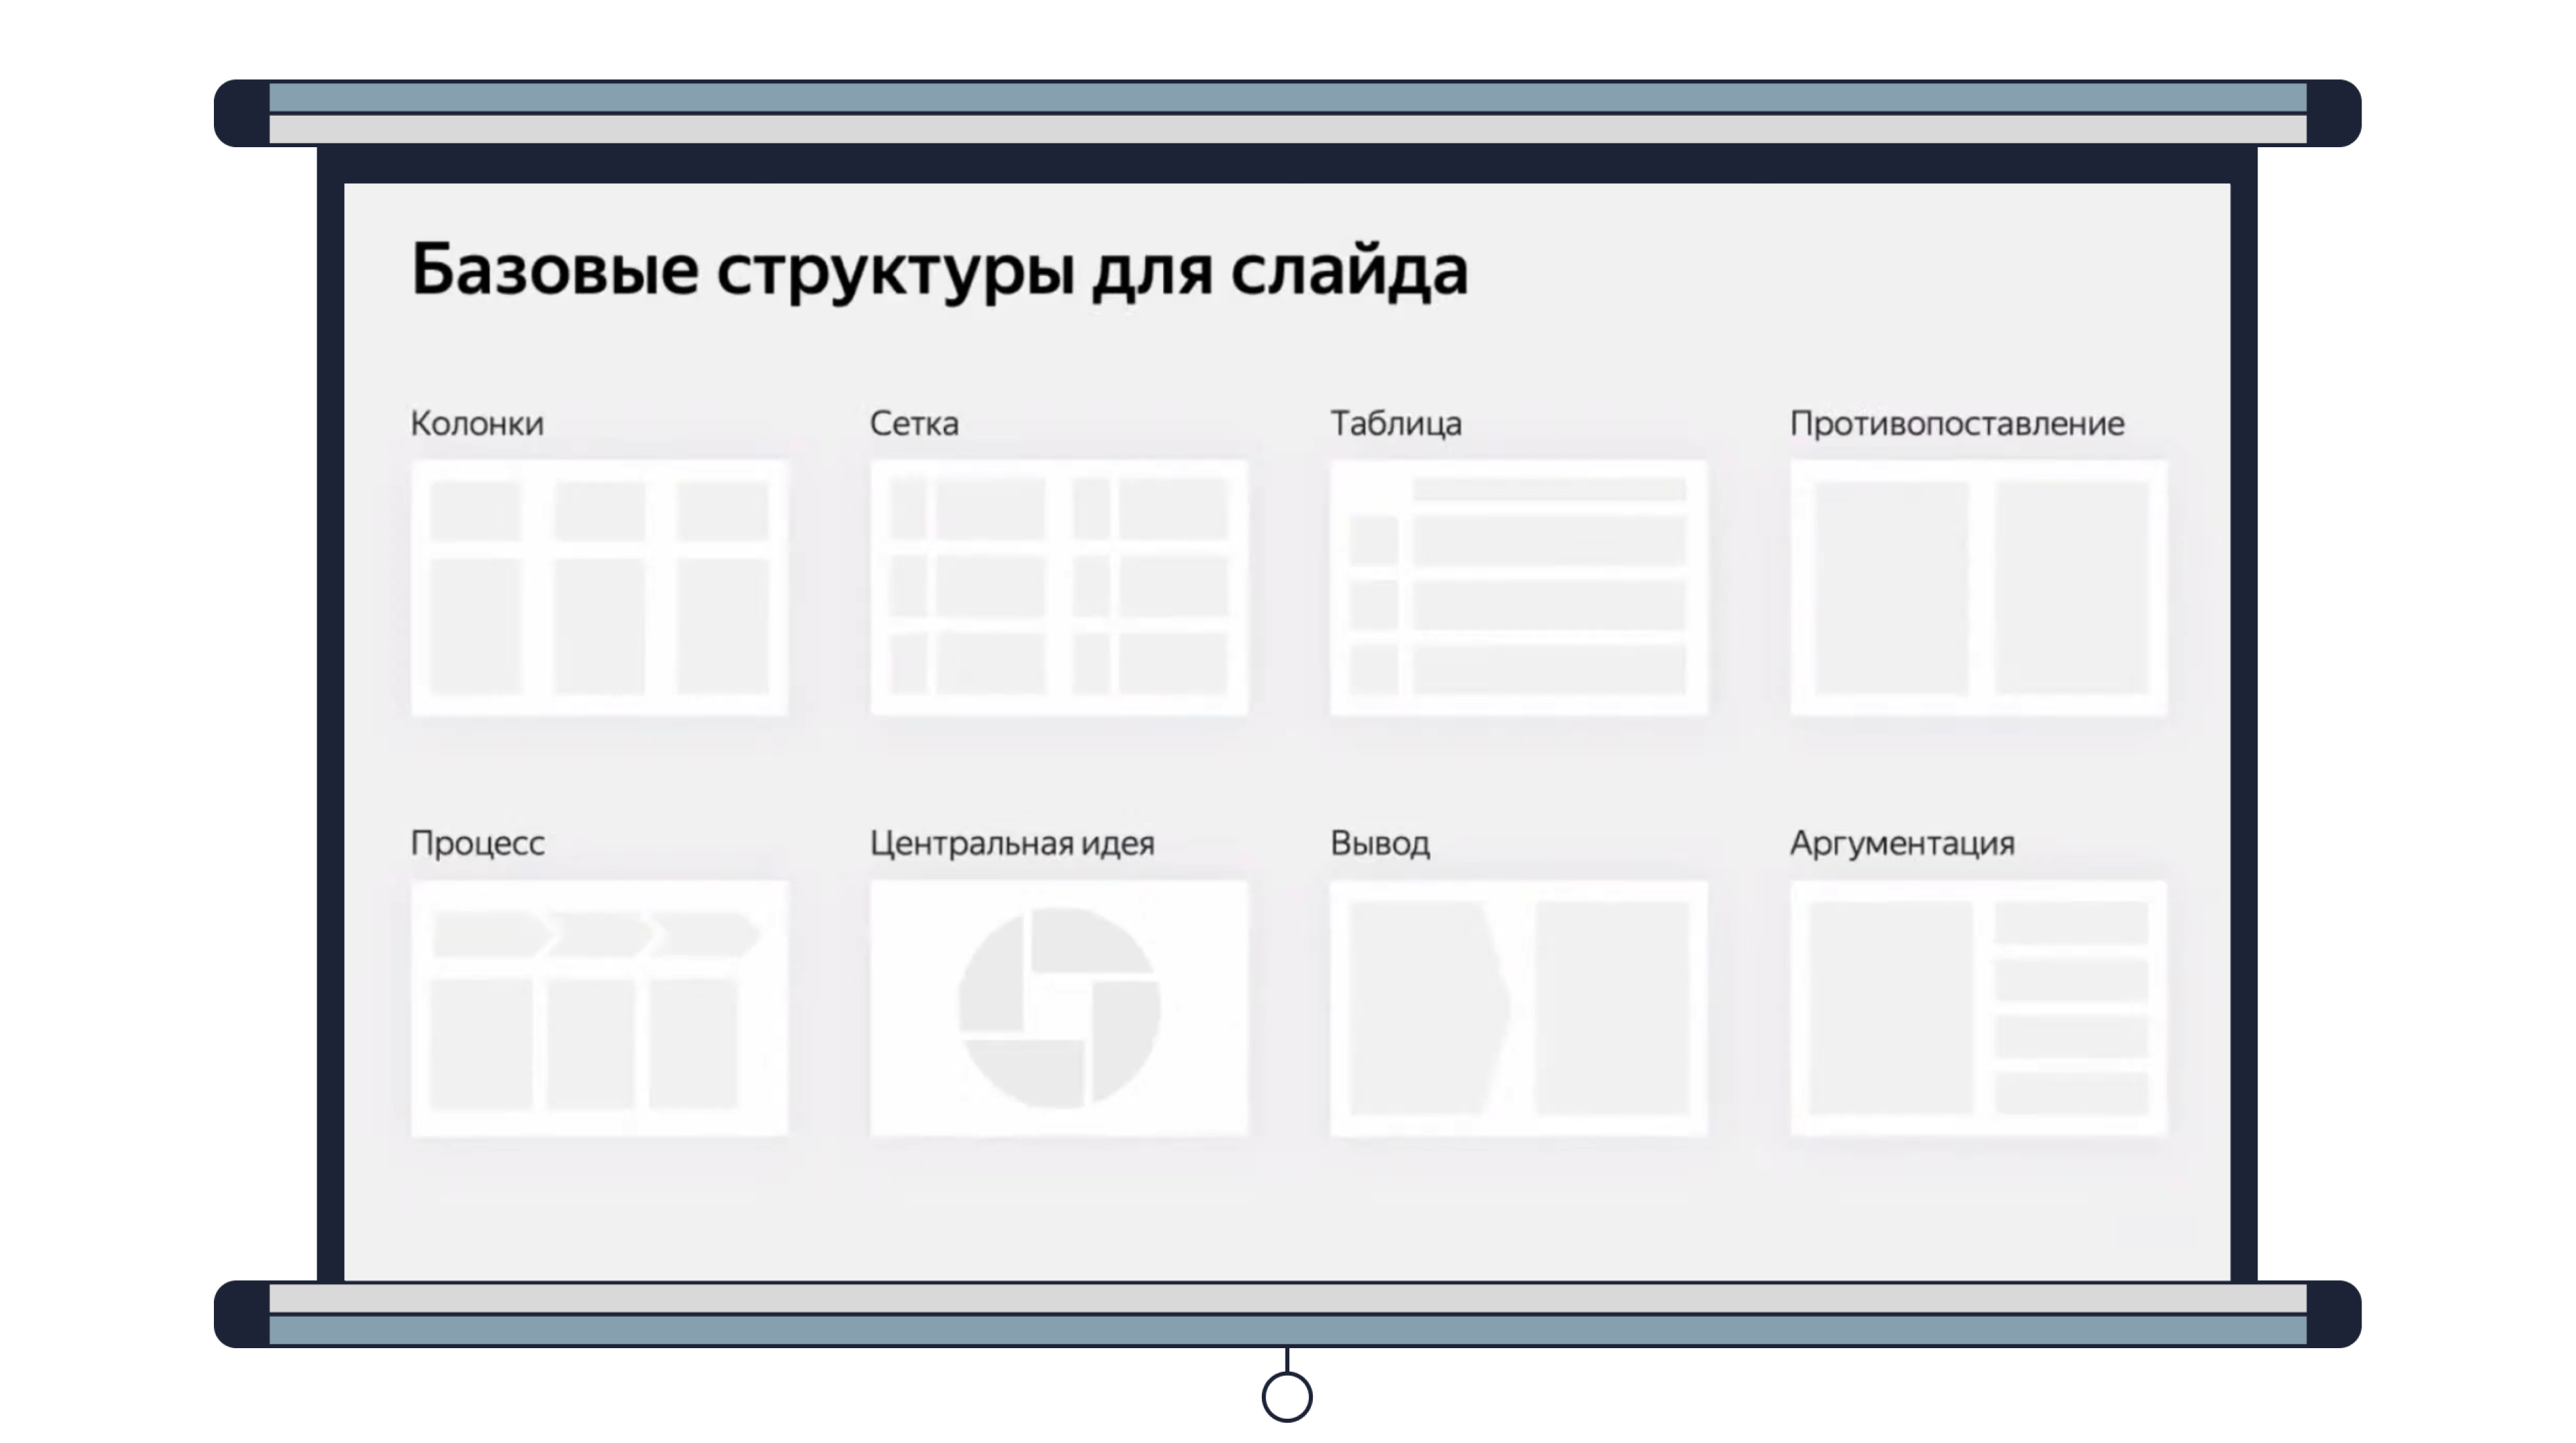Select the Процесс layout thumbnail
Screen dimensions: 2576x1443
600,1008
